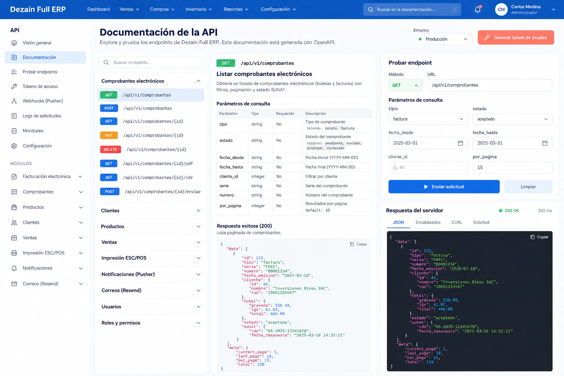This screenshot has height=376, width=564.
Task: Focus the Buscar en la documentación search box
Action: coord(412,10)
